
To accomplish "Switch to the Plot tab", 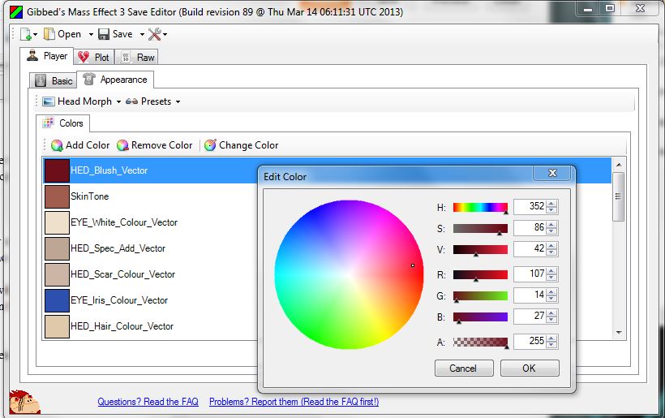I will click(x=94, y=58).
